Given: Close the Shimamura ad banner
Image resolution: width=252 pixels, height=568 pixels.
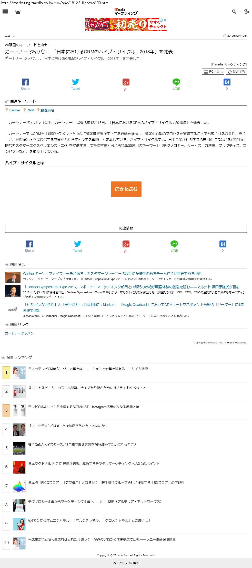Looking at the screenshot, I should (x=165, y=20).
